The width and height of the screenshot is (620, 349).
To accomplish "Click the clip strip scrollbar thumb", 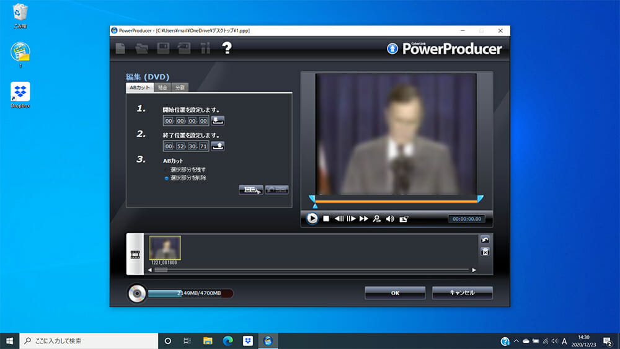I will pyautogui.click(x=161, y=270).
